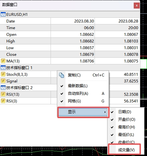Click Signal value 37.6255
Image resolution: width=147 pixels, height=156 pixels.
pyautogui.click(x=131, y=81)
